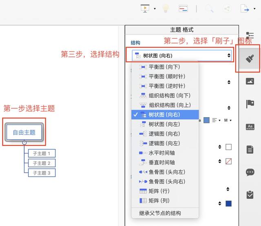Select the 子主题 1 node
The image size is (261, 226).
coord(42,154)
